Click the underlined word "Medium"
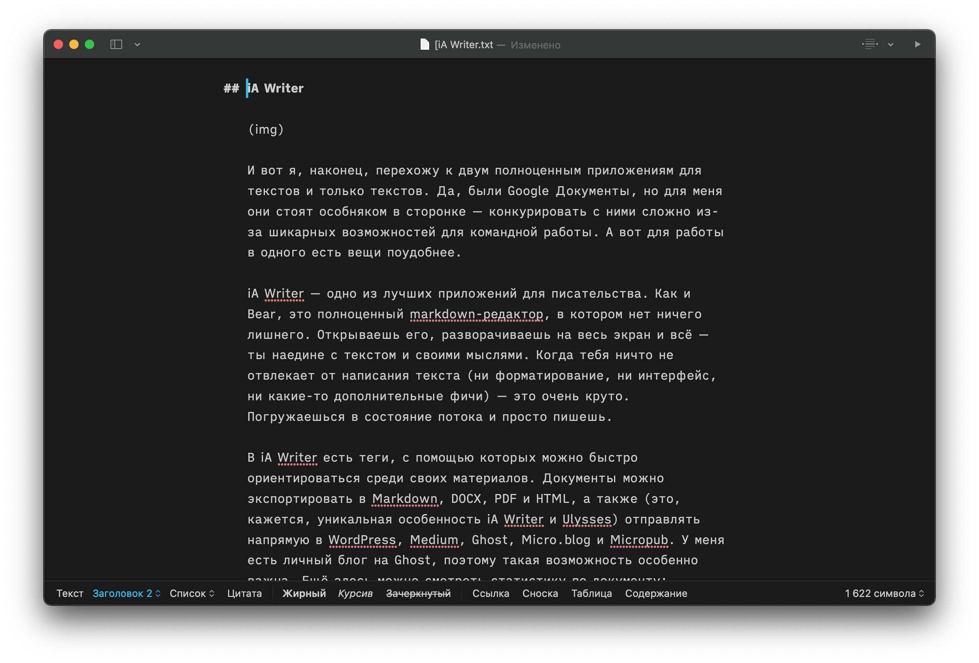 [x=434, y=540]
